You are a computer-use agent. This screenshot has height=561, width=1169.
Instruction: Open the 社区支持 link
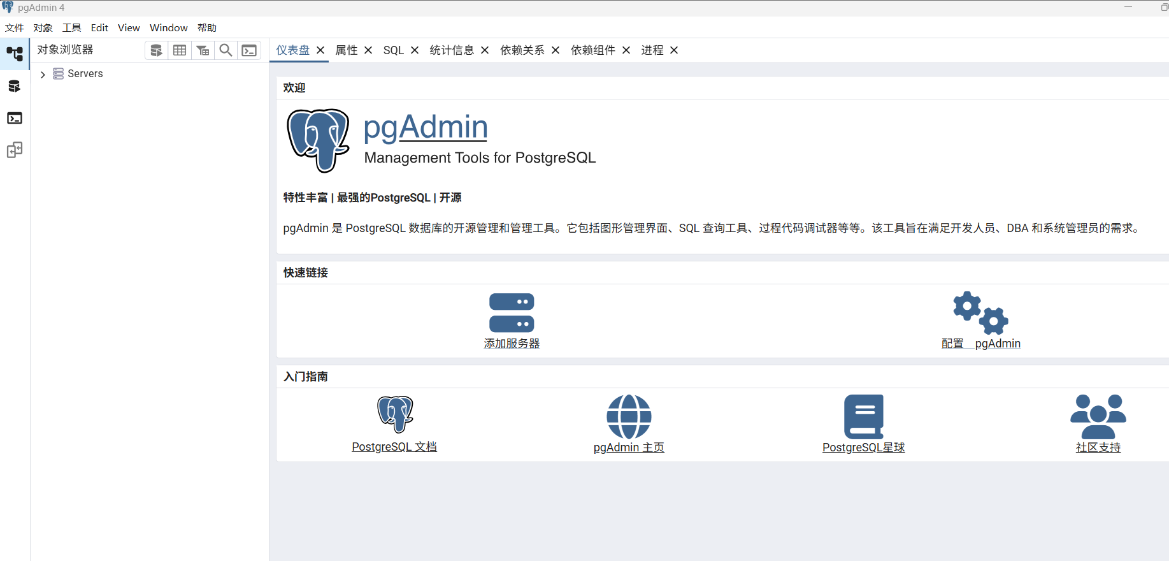(x=1098, y=448)
